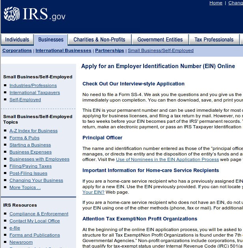Viewport: 243px width, 248px height.
Task: Open Compliance & Enforcement resource link
Action: coord(39,214)
